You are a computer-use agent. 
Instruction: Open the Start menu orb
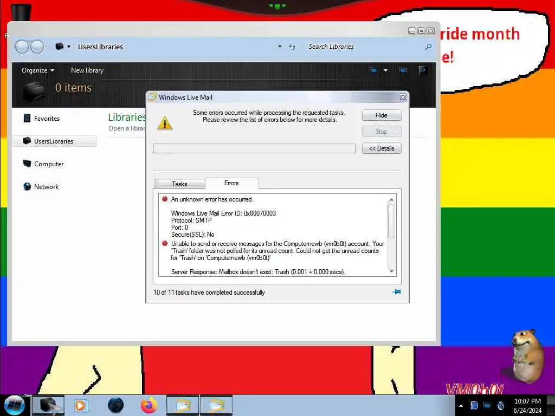pos(14,405)
